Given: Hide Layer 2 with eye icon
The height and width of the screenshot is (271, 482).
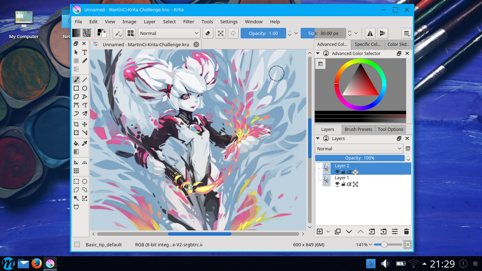Looking at the screenshot, I should click(x=337, y=172).
